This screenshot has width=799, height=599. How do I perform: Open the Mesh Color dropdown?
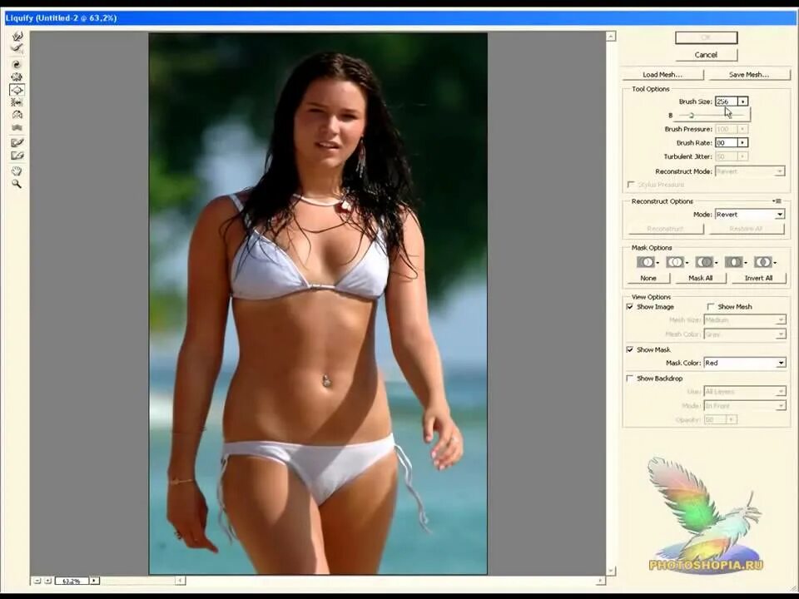[745, 334]
